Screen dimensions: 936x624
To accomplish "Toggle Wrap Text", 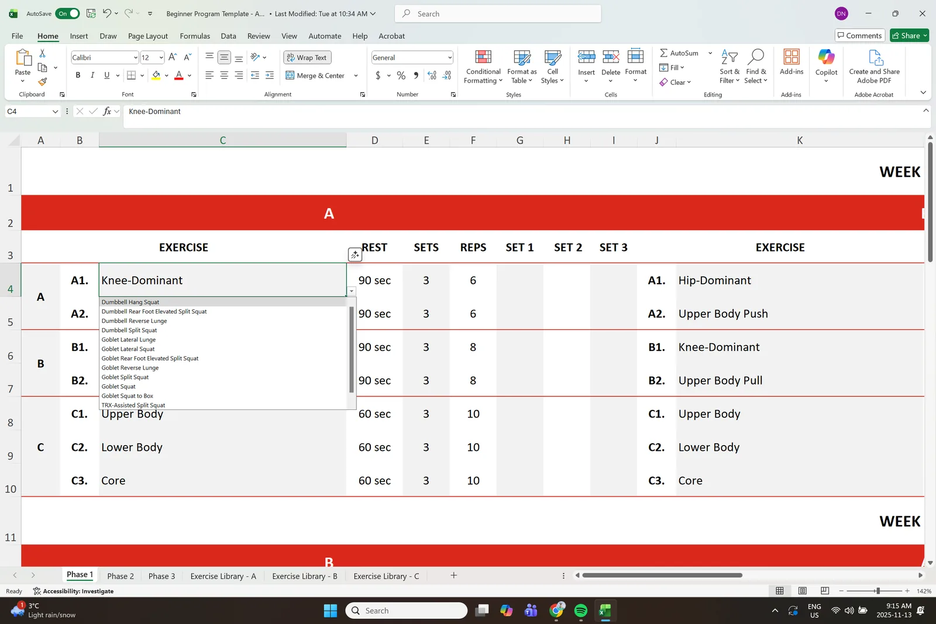I will pos(307,57).
